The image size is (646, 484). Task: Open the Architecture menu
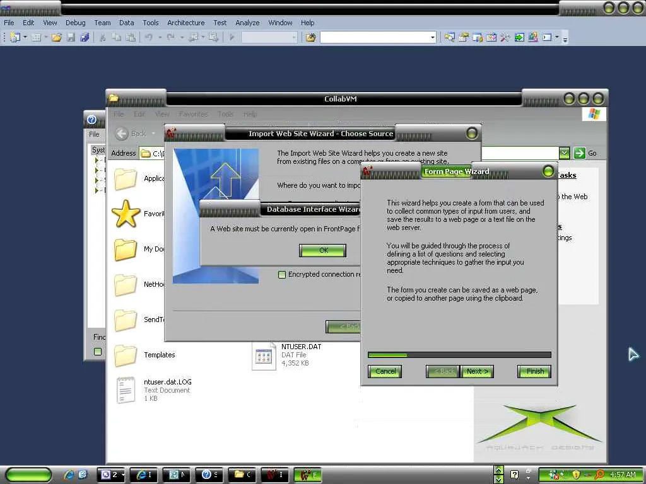(x=186, y=23)
